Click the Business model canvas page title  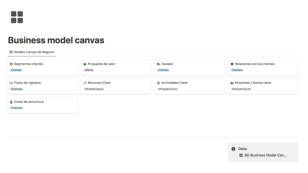click(56, 40)
